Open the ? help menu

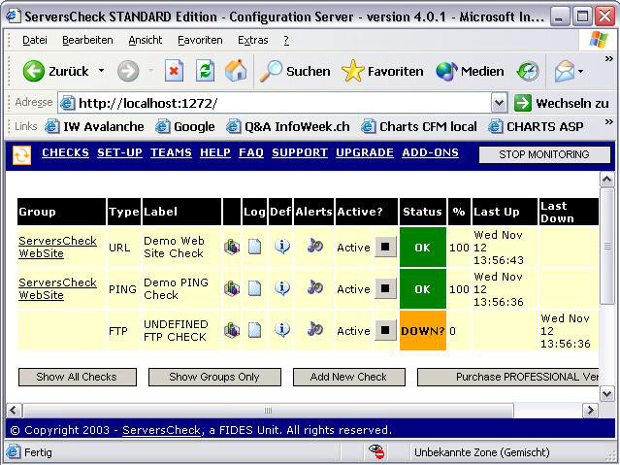click(x=286, y=40)
